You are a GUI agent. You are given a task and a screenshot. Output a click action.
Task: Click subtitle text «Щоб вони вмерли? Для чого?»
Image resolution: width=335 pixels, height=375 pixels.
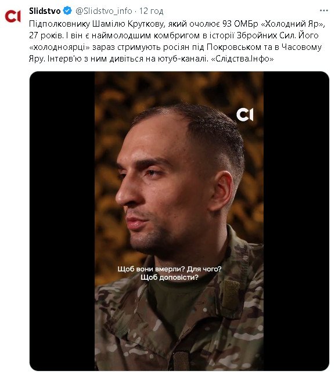pyautogui.click(x=170, y=269)
